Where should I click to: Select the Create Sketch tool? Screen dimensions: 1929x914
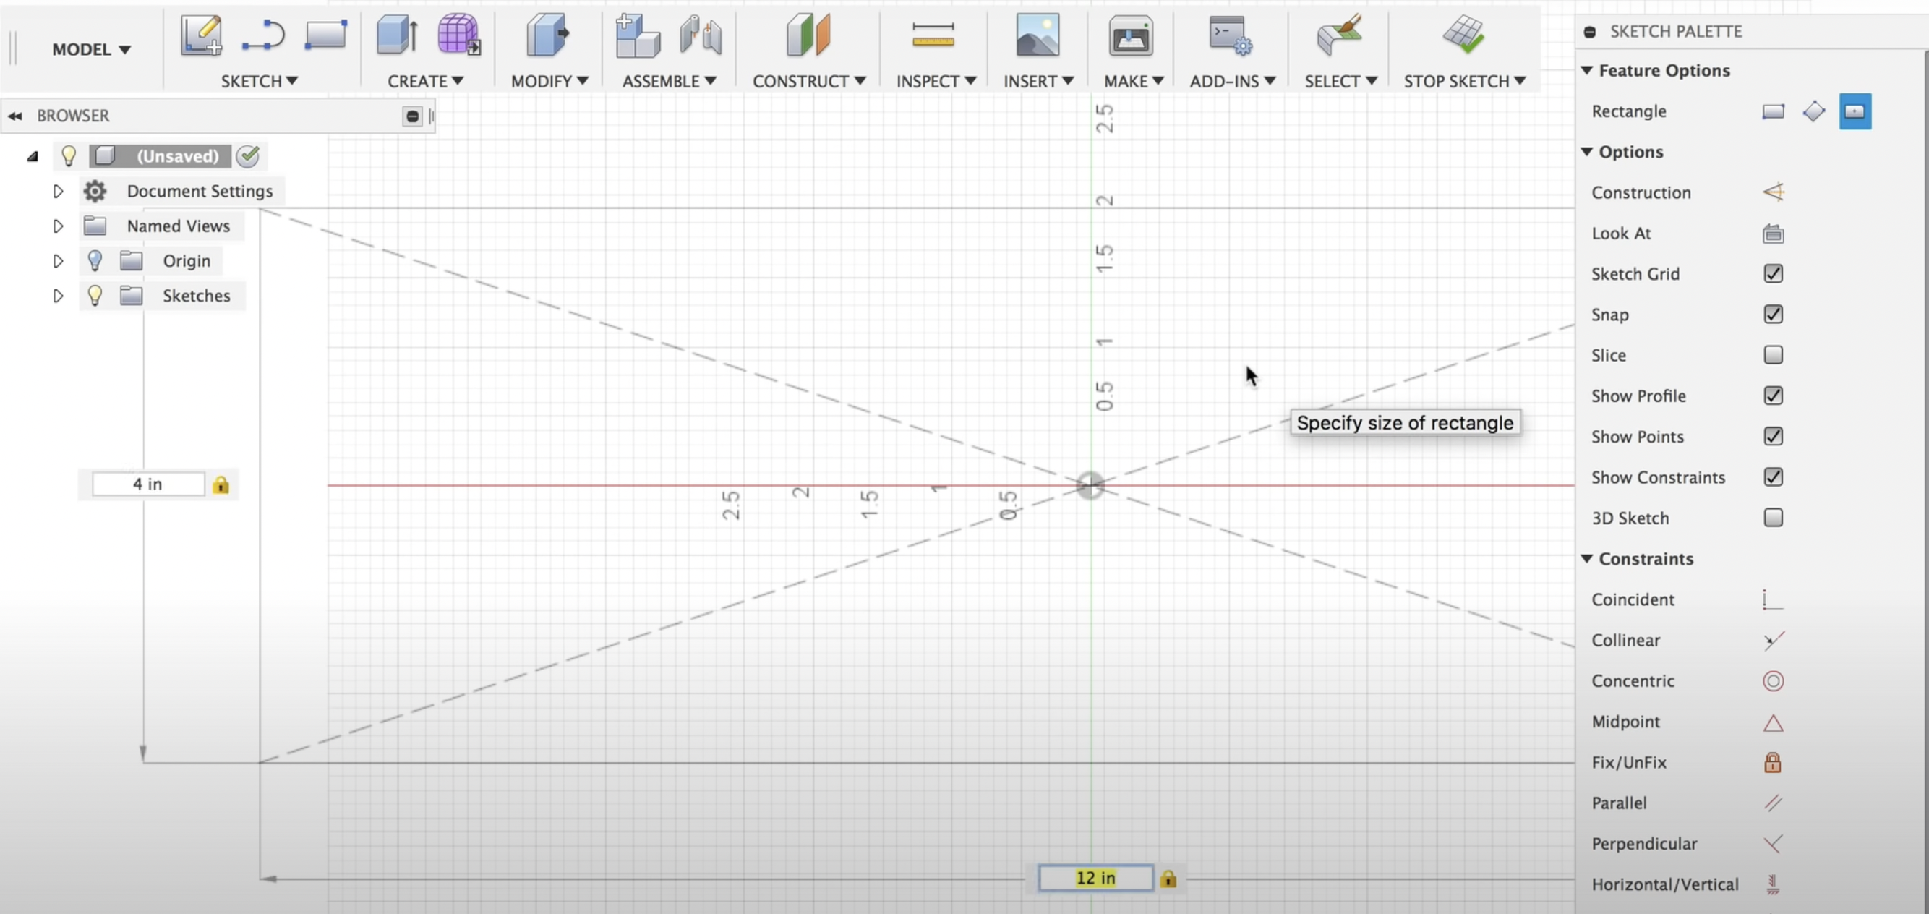click(x=201, y=35)
